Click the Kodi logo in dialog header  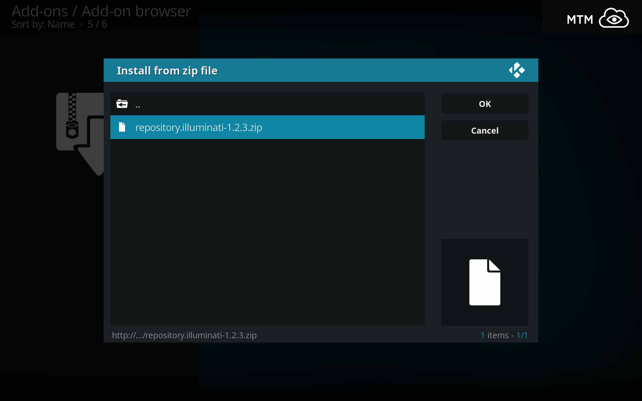click(517, 70)
